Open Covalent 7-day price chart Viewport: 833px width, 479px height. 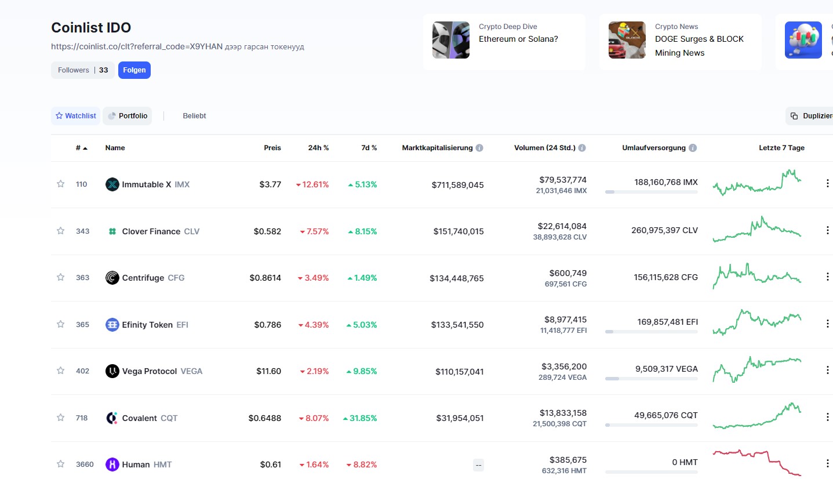[x=757, y=416]
